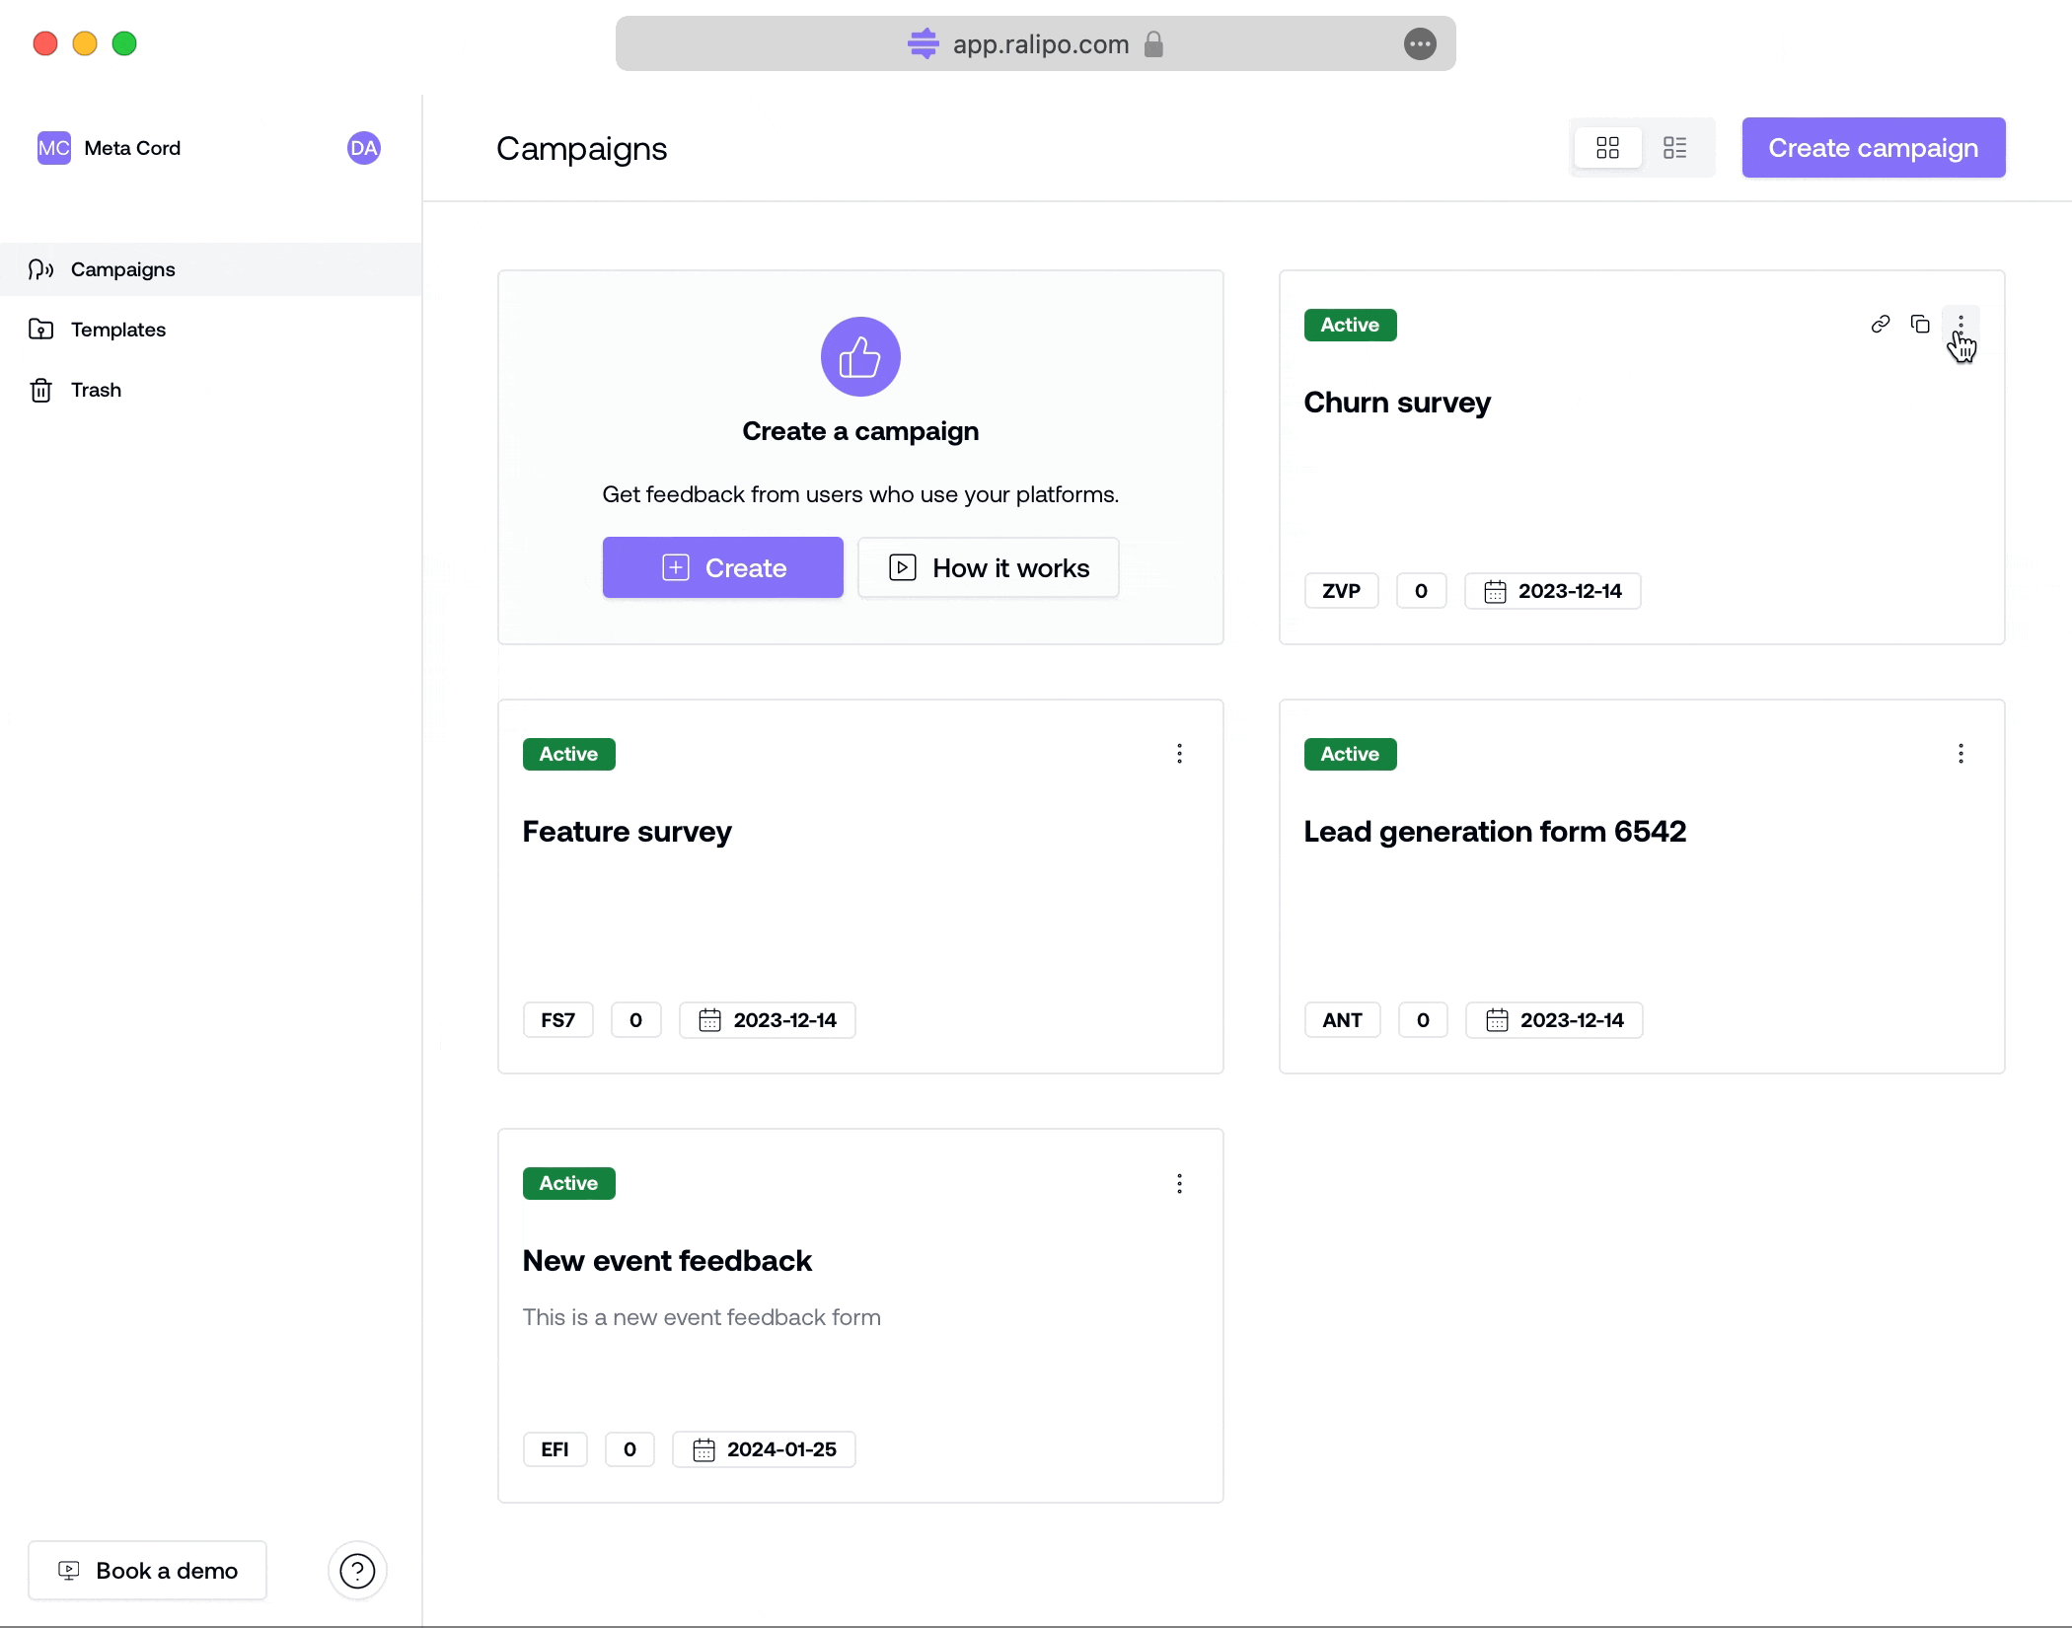The image size is (2072, 1628).
Task: Switch to list view layout
Action: point(1674,148)
